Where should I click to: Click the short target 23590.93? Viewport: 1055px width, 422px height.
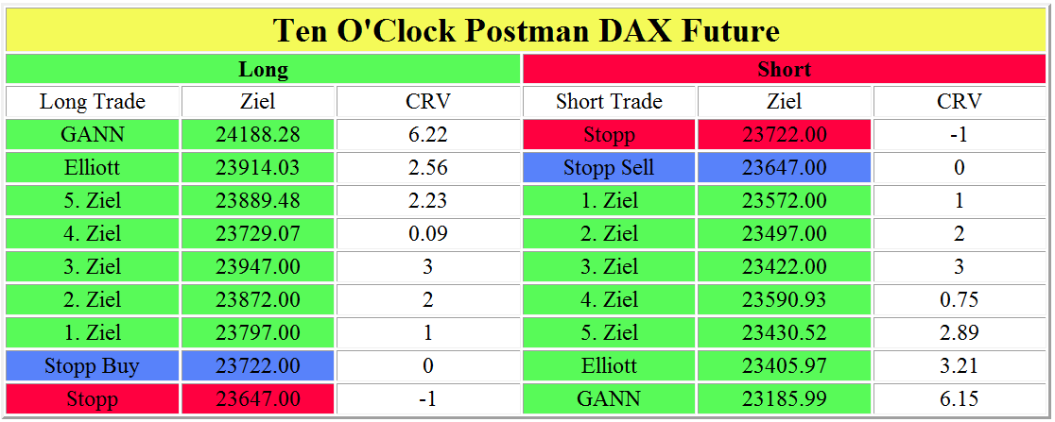(785, 300)
